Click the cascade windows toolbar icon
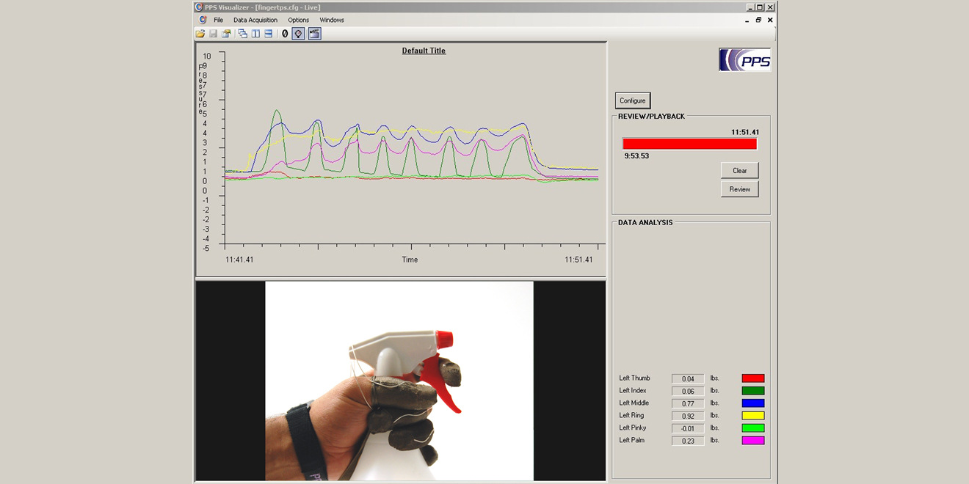Image resolution: width=969 pixels, height=484 pixels. 242,34
